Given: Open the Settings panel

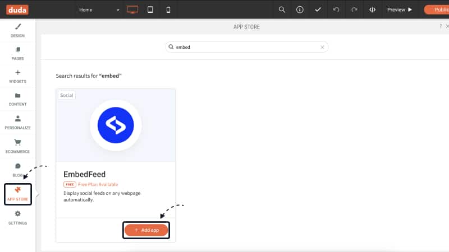Looking at the screenshot, I should coord(17,218).
